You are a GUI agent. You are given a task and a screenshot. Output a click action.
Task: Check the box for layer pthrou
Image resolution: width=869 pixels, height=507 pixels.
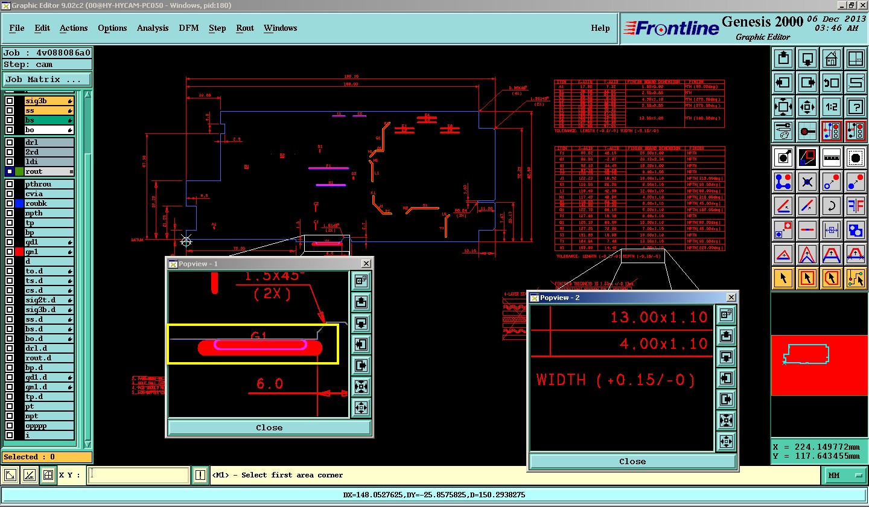(x=10, y=184)
